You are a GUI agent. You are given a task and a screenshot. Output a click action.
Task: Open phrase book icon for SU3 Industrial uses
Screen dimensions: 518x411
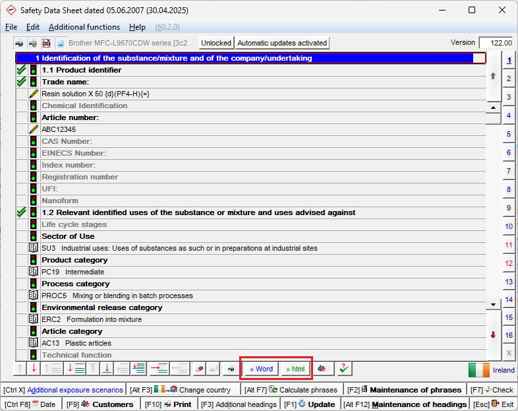pyautogui.click(x=34, y=248)
